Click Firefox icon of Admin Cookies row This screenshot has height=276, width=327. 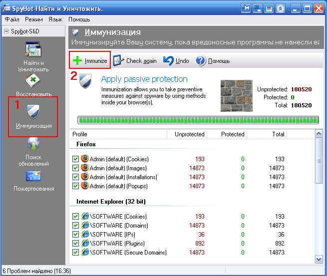85,159
